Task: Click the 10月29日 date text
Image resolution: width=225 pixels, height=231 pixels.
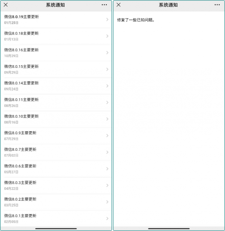Action: pos(11,56)
